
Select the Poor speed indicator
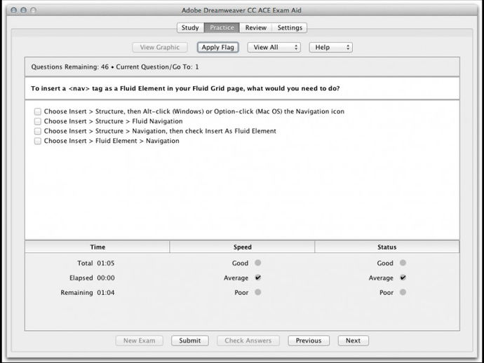pyautogui.click(x=258, y=292)
